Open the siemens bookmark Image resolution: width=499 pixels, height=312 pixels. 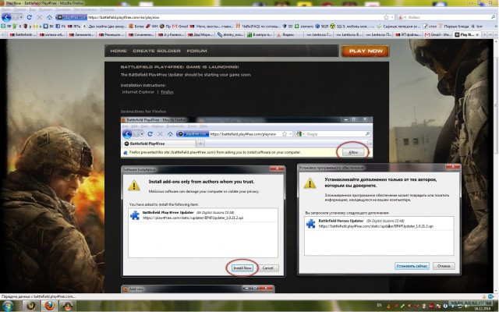pos(304,26)
